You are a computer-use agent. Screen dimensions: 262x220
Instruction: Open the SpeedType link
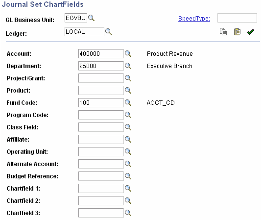[x=194, y=19]
